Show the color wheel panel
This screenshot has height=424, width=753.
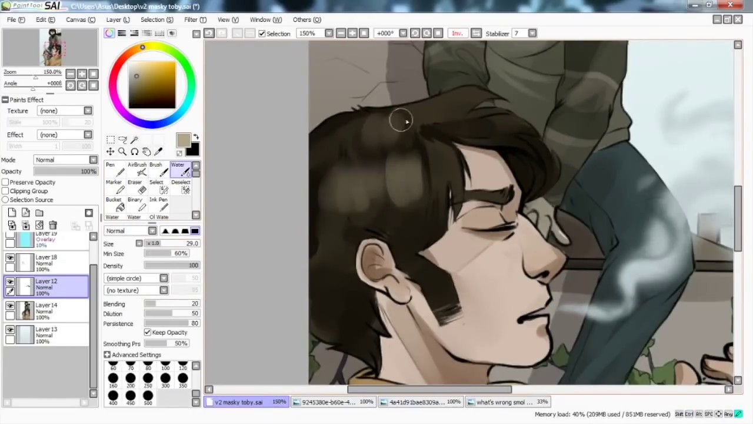coord(109,33)
